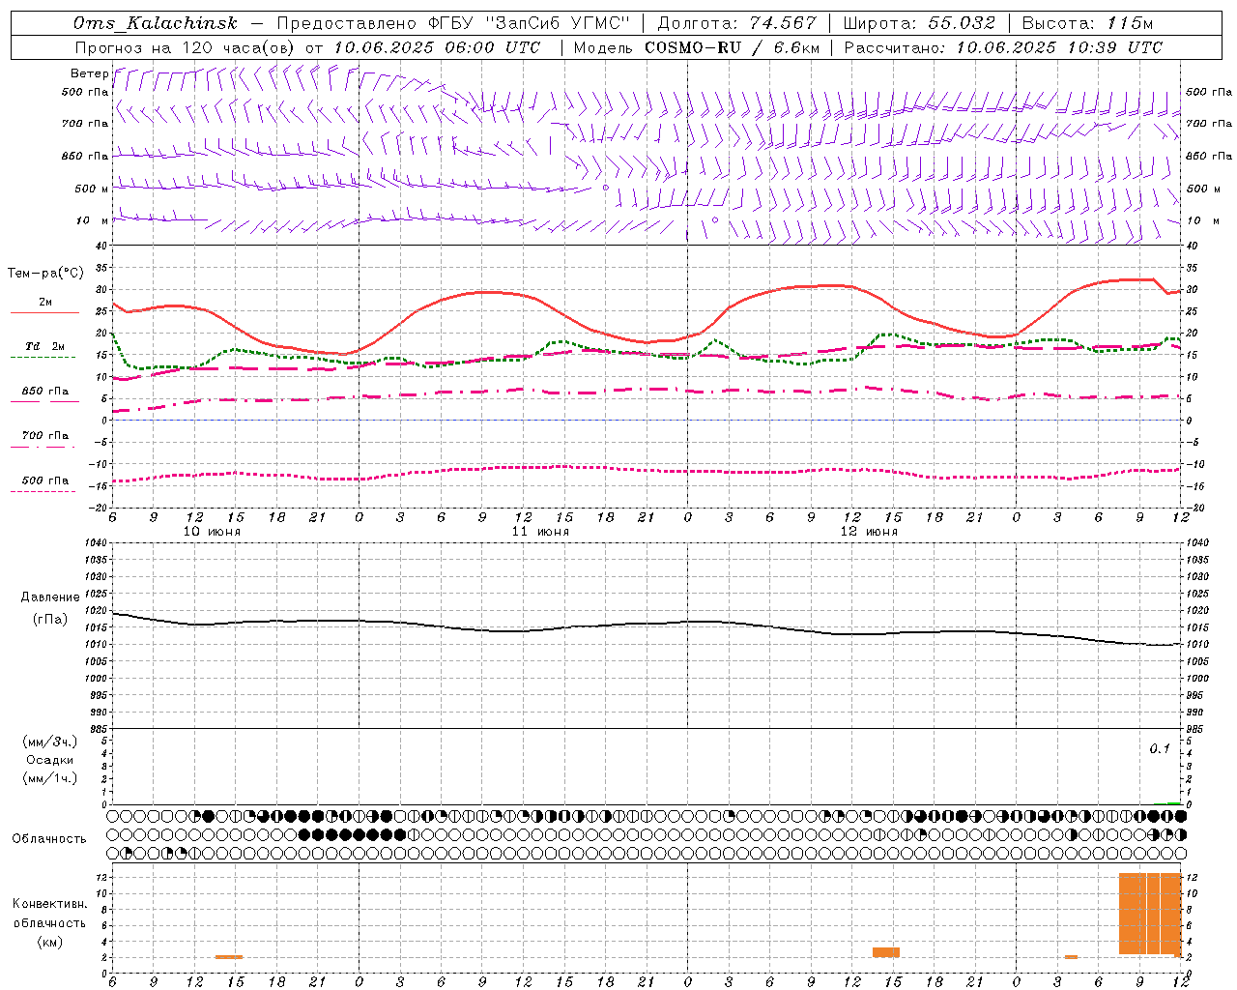1237x990 pixels.
Task: Click the "10 июня" date label
Action: click(213, 532)
